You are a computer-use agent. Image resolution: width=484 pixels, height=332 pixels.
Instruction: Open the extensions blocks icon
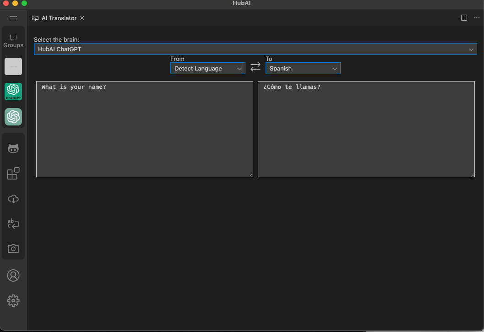[x=13, y=174]
